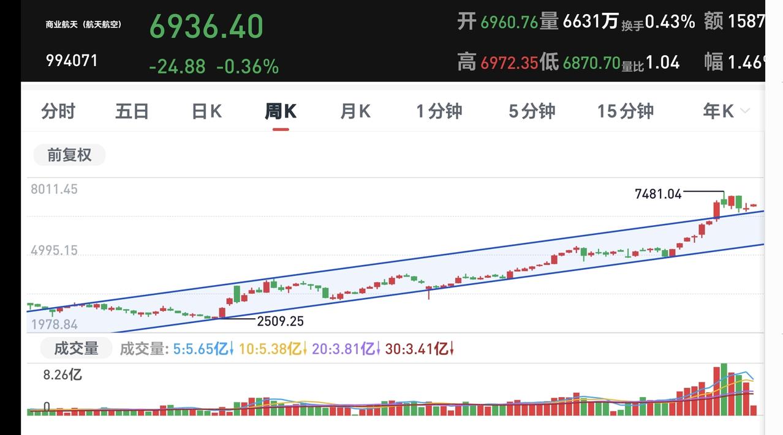This screenshot has height=435, width=783.
Task: Select the 周K weekly candlestick tab
Action: tap(281, 111)
